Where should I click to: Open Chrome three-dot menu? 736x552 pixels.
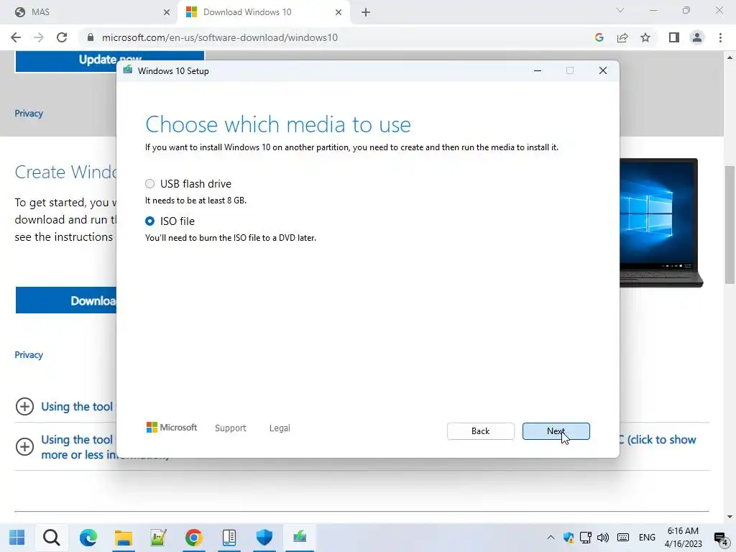point(720,37)
